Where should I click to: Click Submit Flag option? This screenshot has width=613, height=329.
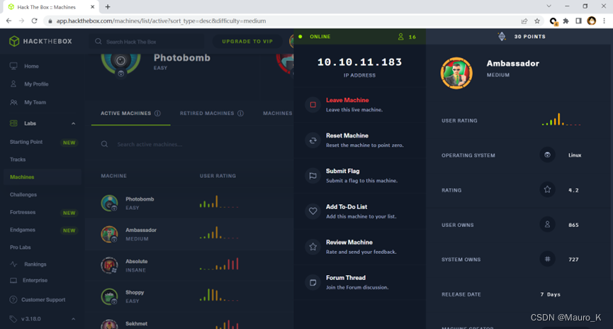point(360,176)
